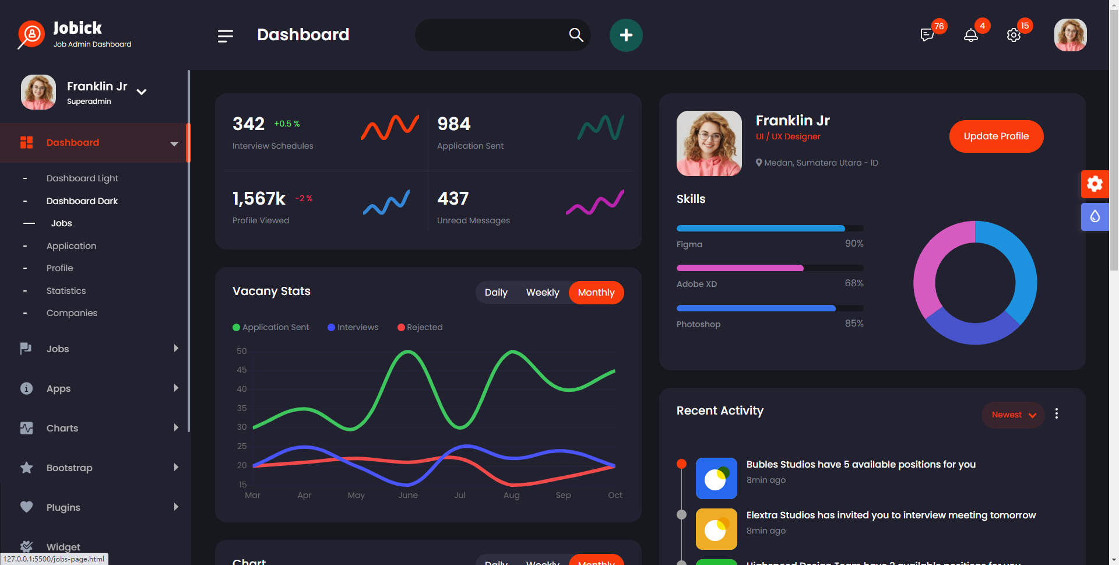Toggle the hamburger sidebar menu
Image resolution: width=1119 pixels, height=565 pixels.
pos(226,36)
